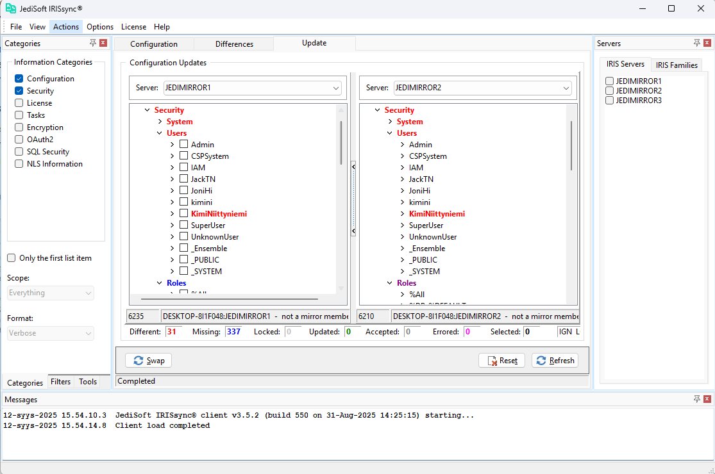Screen dimensions: 715x474
Task: Expand %All role in right tree
Action: 402,294
